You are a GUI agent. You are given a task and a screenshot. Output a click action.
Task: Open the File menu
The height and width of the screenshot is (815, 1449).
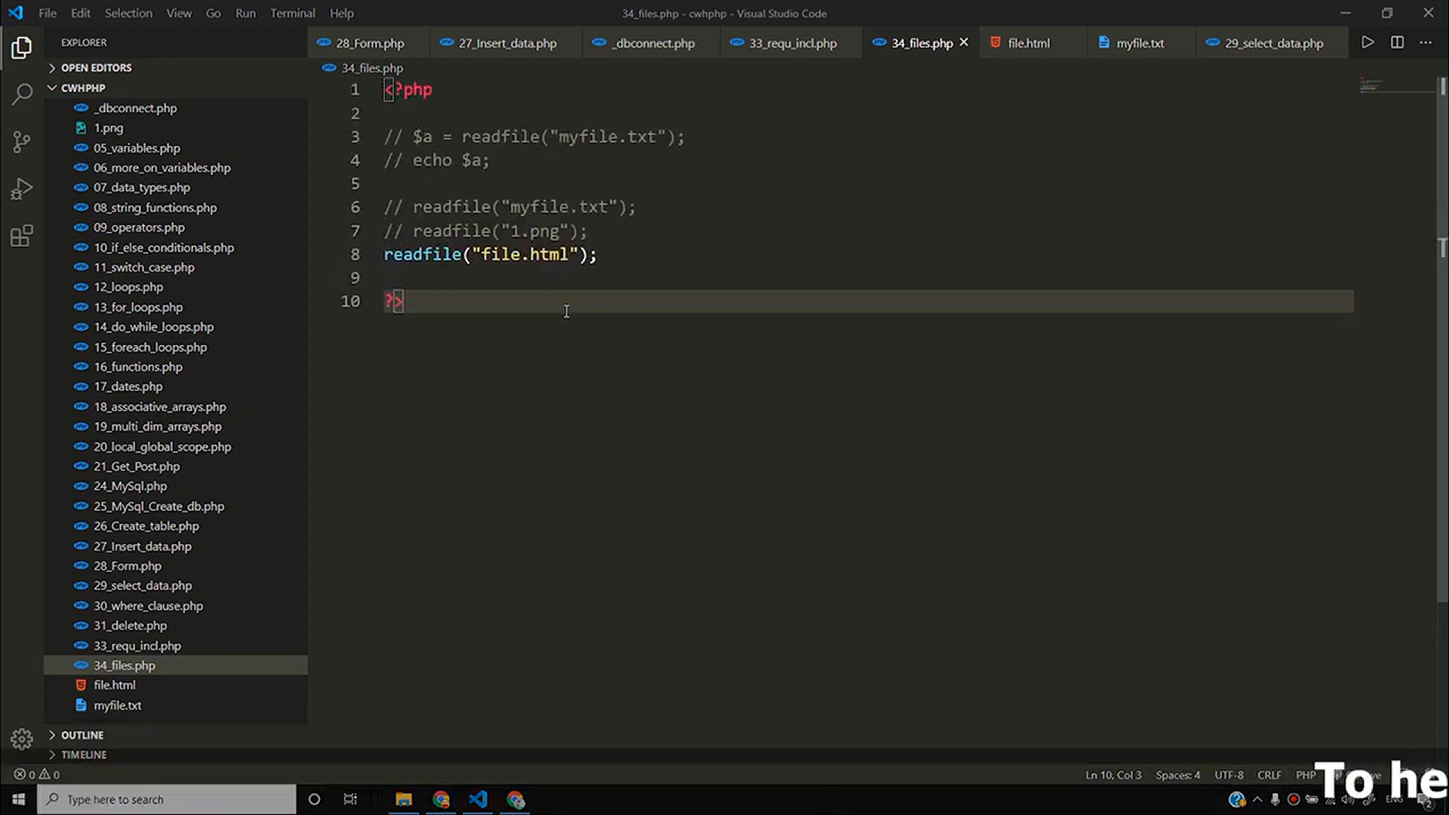coord(48,13)
